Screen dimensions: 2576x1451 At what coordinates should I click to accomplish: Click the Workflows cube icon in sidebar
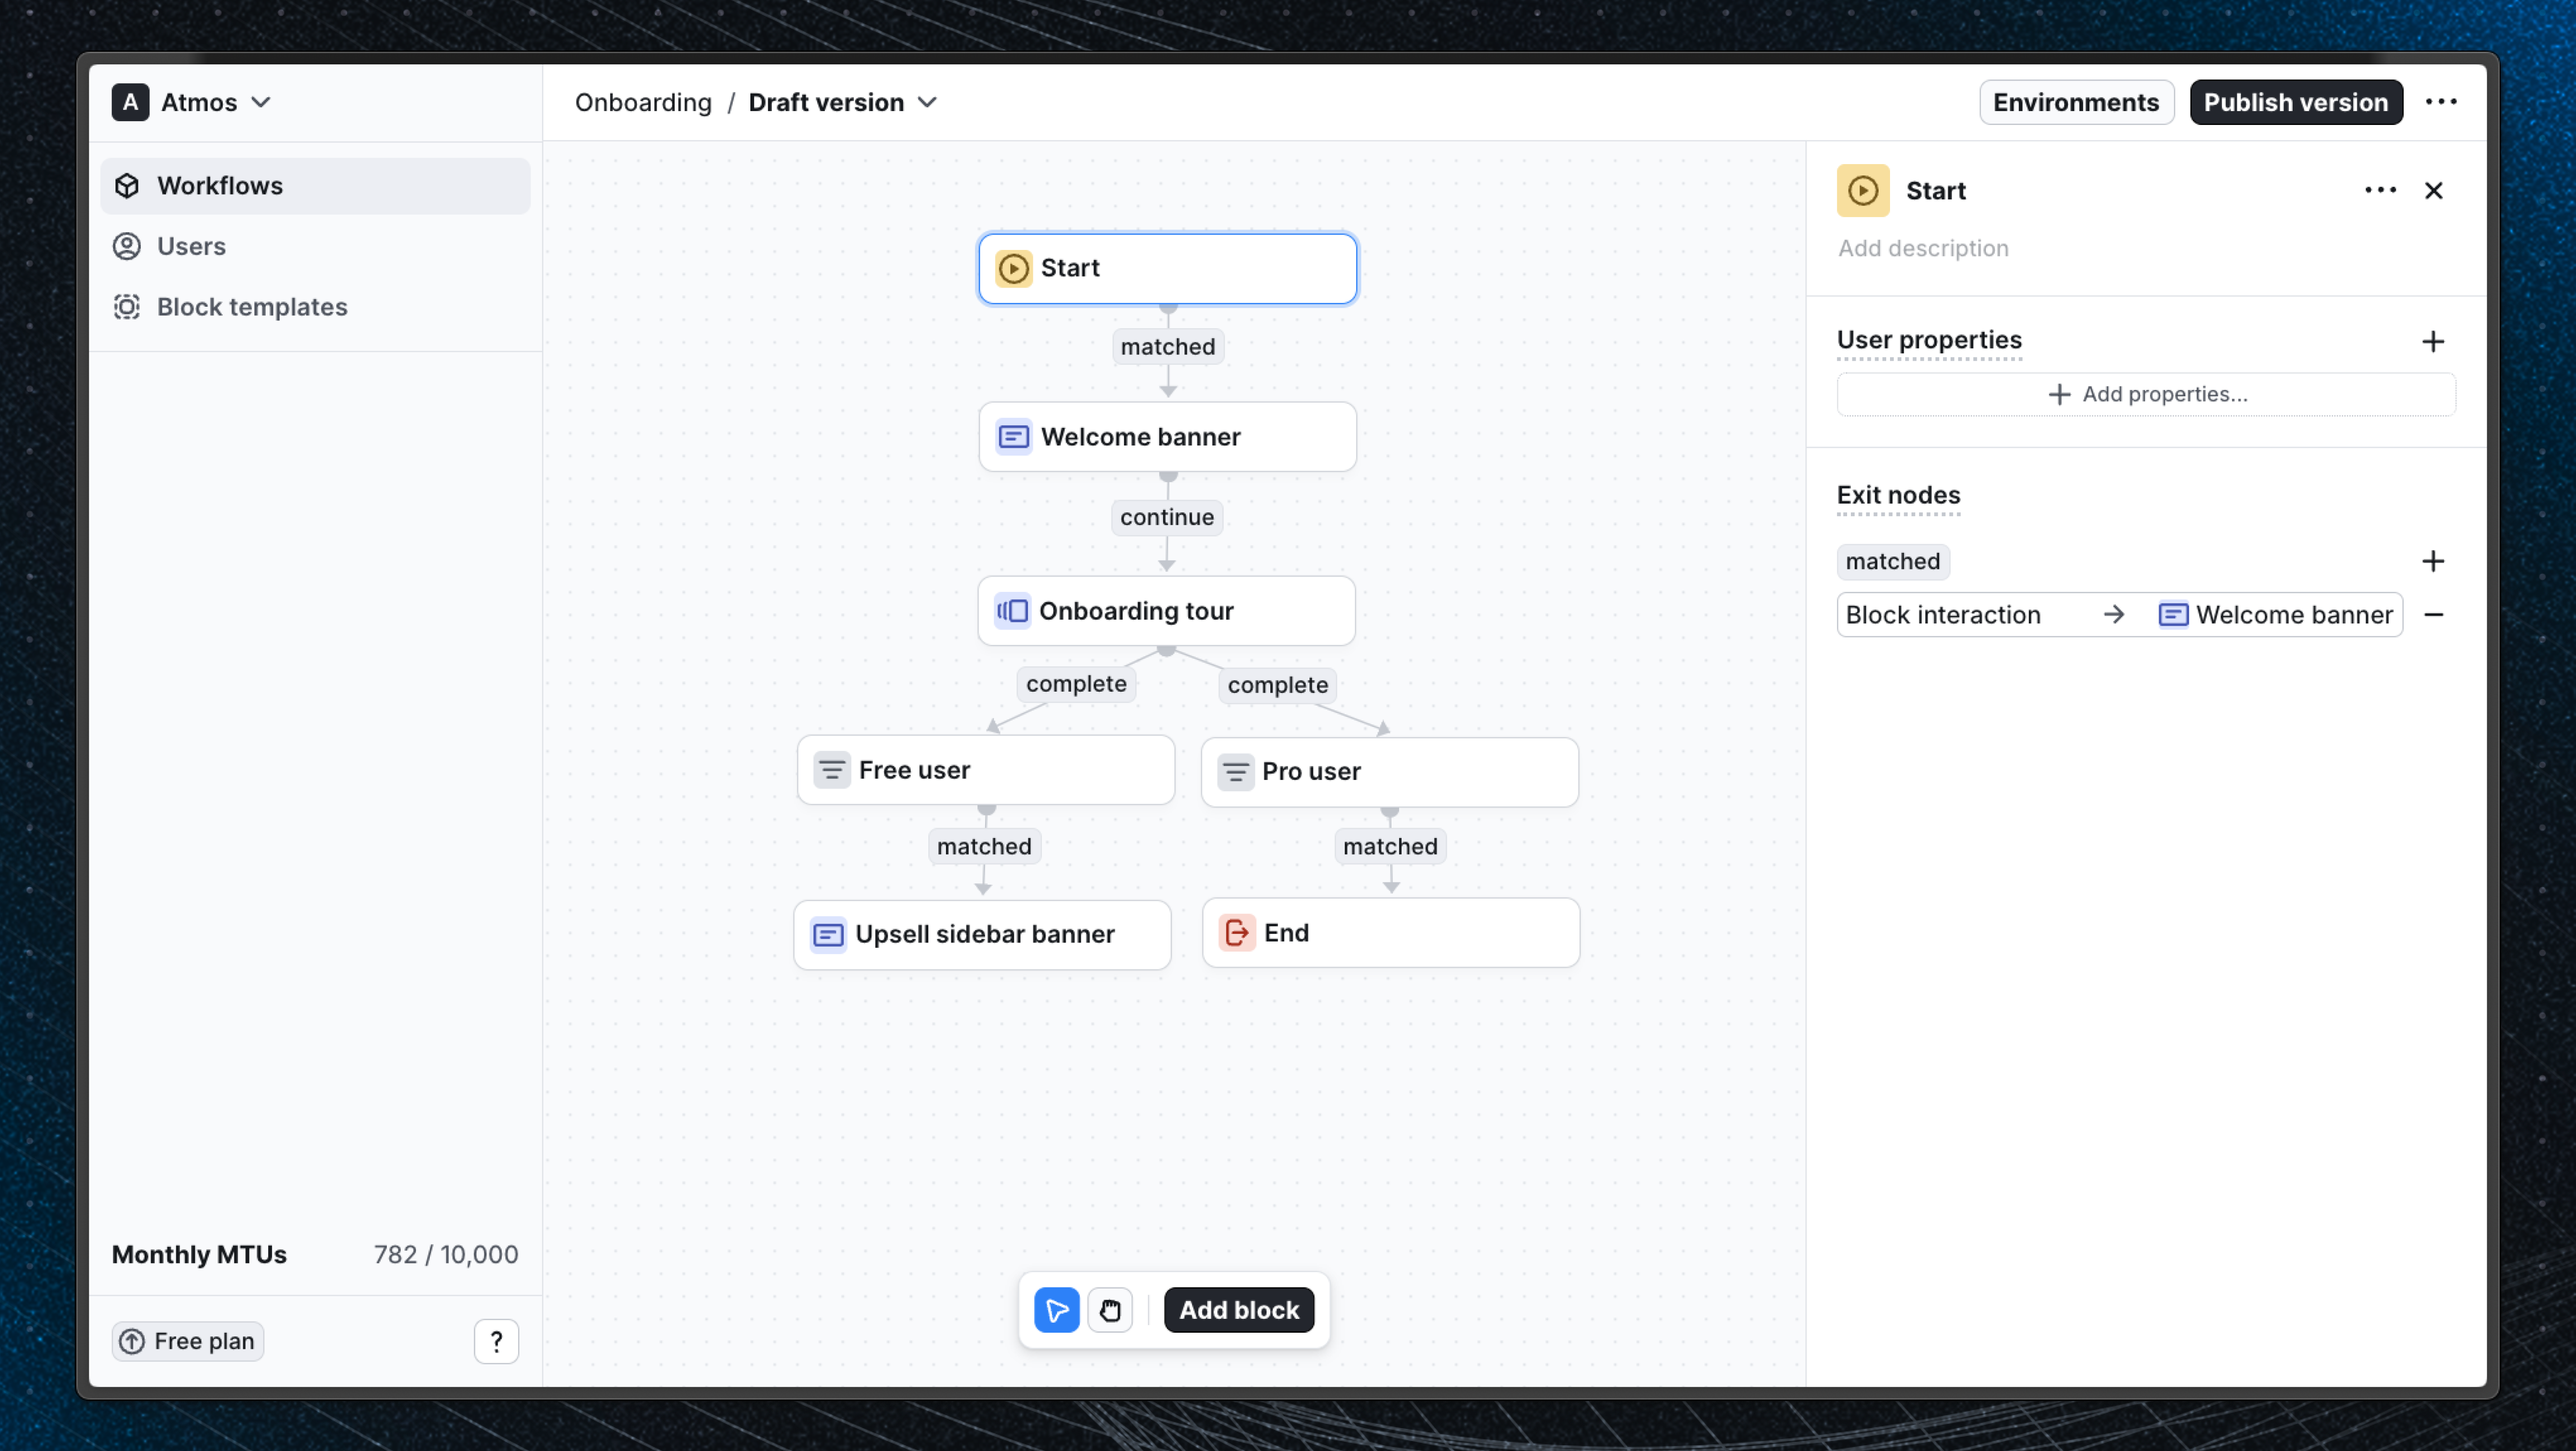(127, 185)
